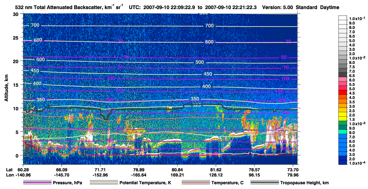This screenshot has width=368, height=189.
Task: Click the 'Pressure, hPa' legend label
Action: pos(67,183)
